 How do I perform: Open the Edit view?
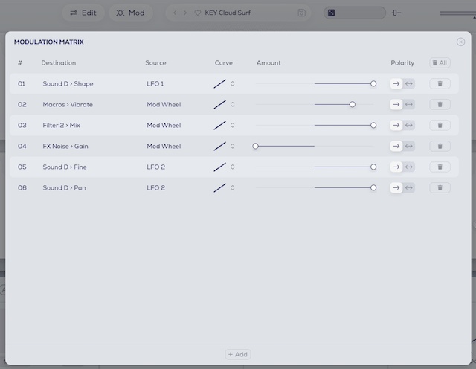83,13
